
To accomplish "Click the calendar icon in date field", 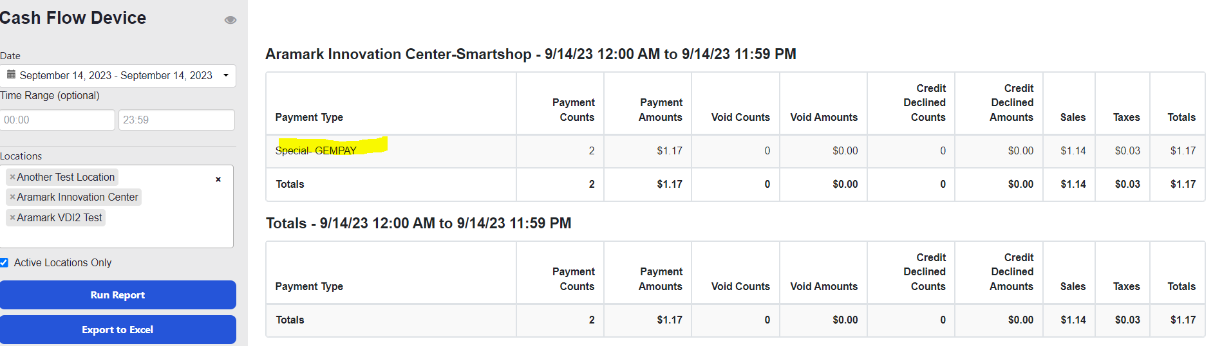I will [11, 75].
